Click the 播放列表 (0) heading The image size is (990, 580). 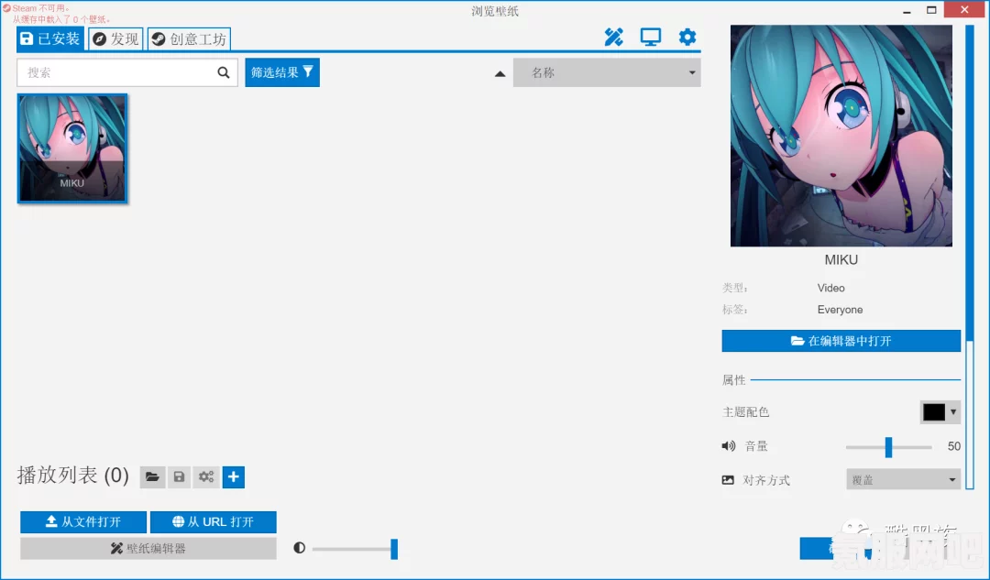point(72,476)
